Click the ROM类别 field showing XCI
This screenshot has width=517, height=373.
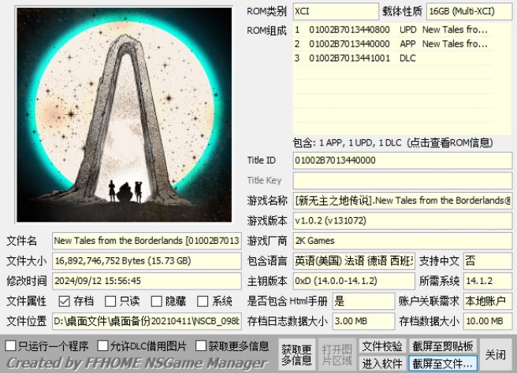pos(336,12)
